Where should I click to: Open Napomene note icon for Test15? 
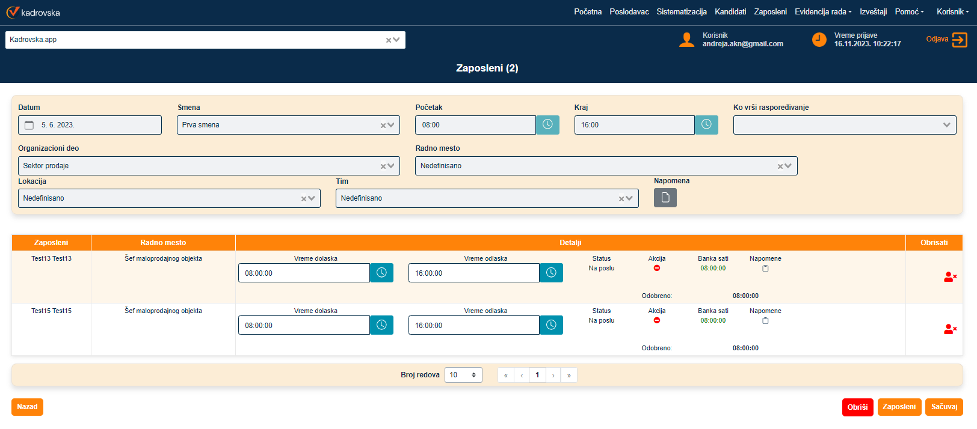point(765,321)
